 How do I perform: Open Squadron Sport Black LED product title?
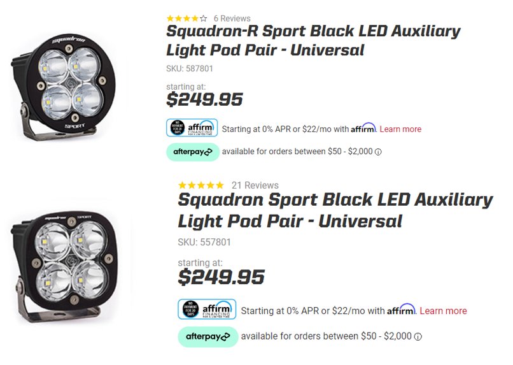pos(335,210)
